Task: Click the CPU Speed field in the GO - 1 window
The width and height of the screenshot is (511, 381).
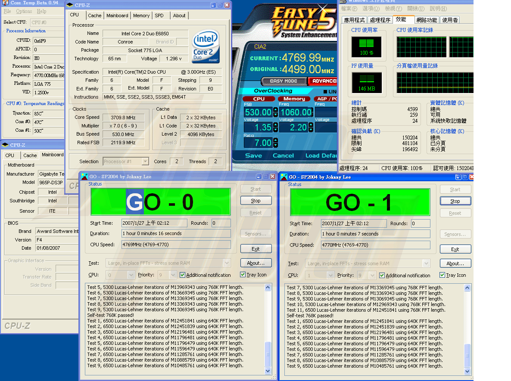Action: click(x=375, y=245)
